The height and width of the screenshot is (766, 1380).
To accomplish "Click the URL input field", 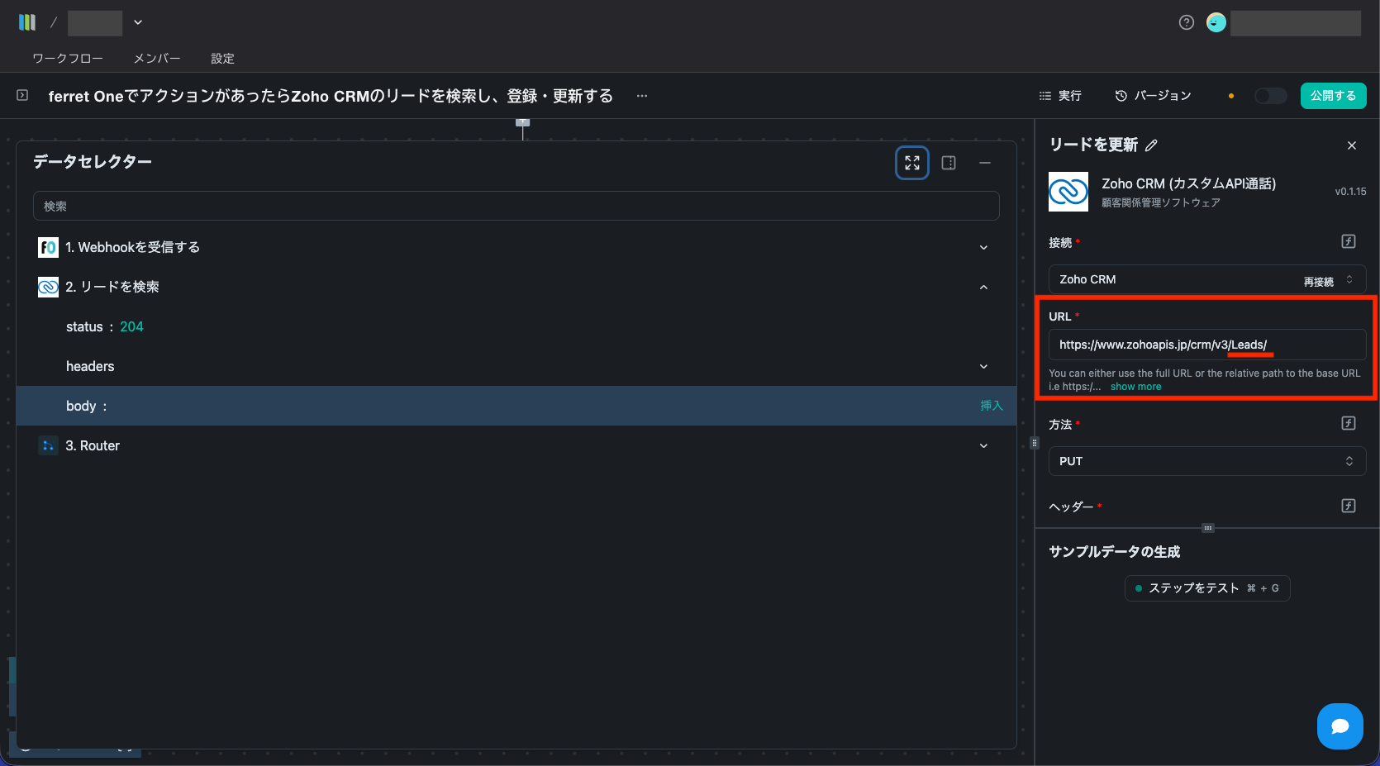I will point(1207,345).
